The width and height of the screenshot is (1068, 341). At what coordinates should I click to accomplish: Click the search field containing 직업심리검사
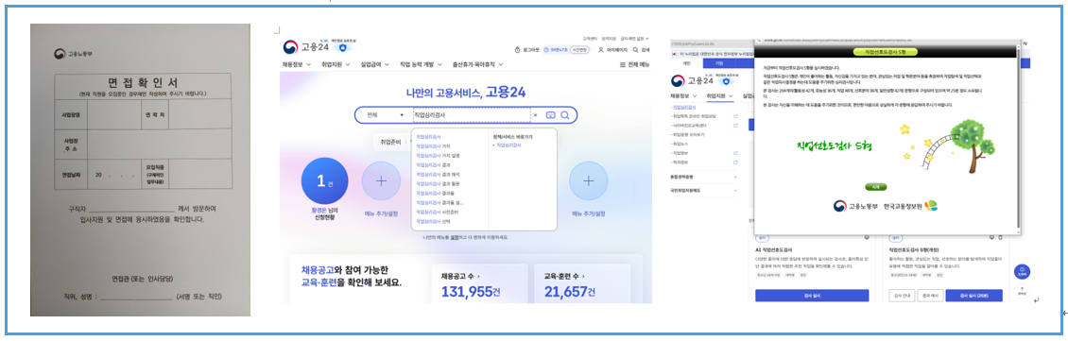tap(472, 115)
